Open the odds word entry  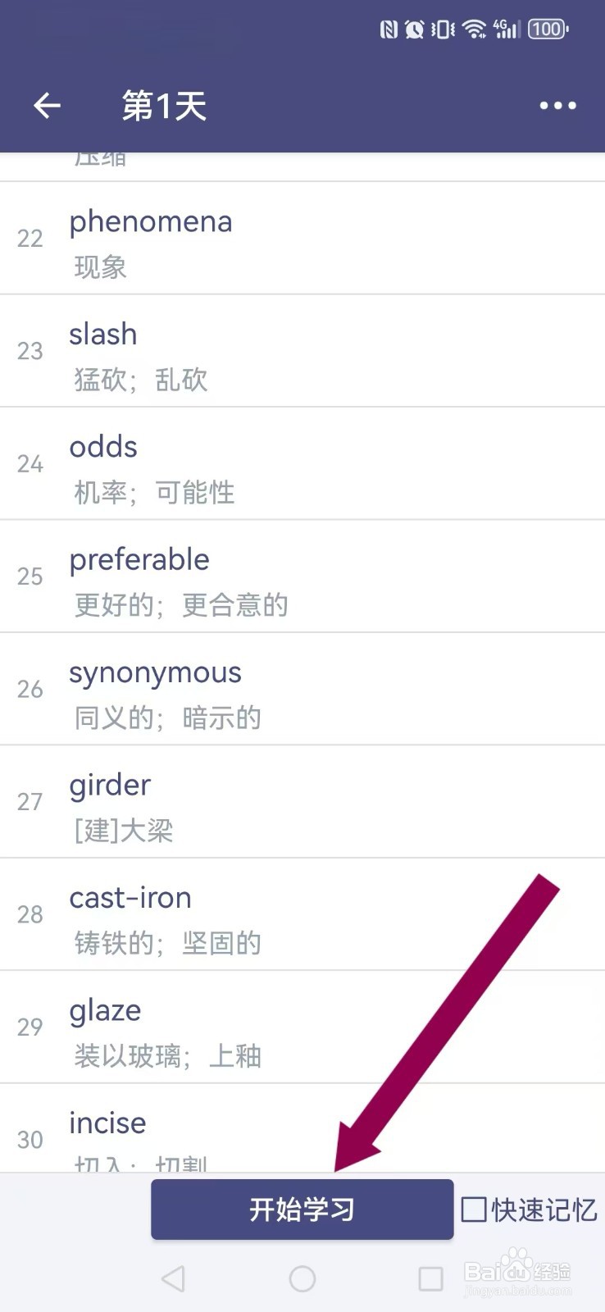point(302,464)
